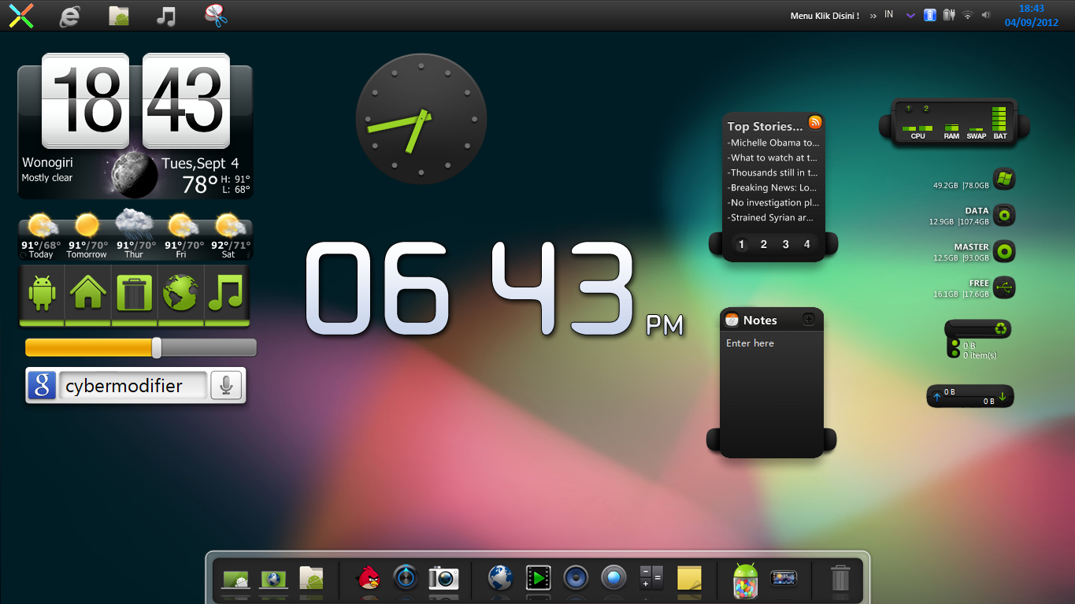Open the 'Strained Syrian ar...' story
Image resolution: width=1075 pixels, height=604 pixels.
[771, 217]
